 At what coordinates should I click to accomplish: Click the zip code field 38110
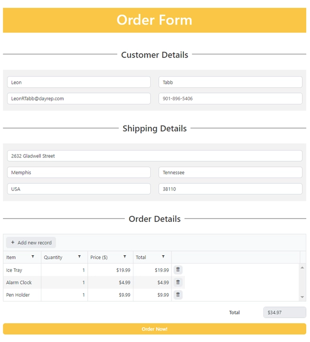click(230, 189)
